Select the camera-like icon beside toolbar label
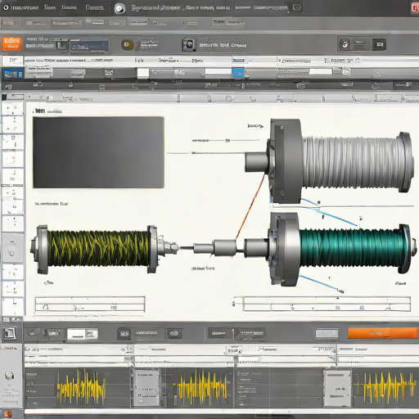The image size is (419, 419). [x=189, y=45]
